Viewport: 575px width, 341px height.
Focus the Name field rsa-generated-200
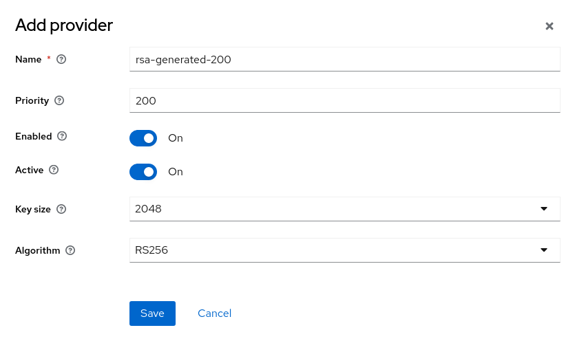pos(345,59)
